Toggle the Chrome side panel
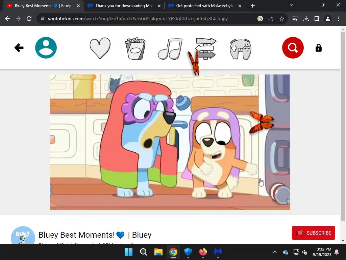This screenshot has height=260, width=346. [x=317, y=19]
